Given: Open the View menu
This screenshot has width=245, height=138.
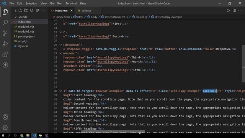Looking at the screenshot, I should click(x=44, y=3).
